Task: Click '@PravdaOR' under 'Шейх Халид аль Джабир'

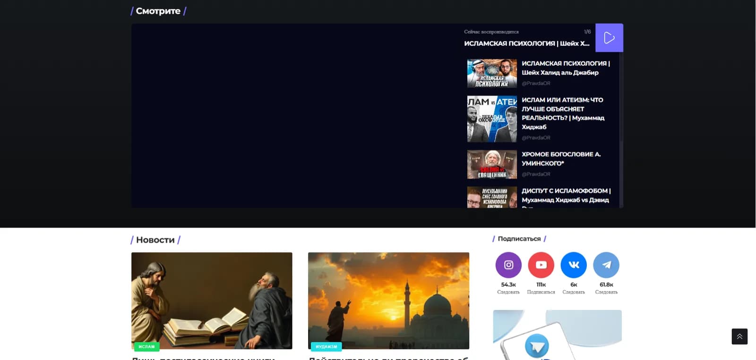Action: 536,83
